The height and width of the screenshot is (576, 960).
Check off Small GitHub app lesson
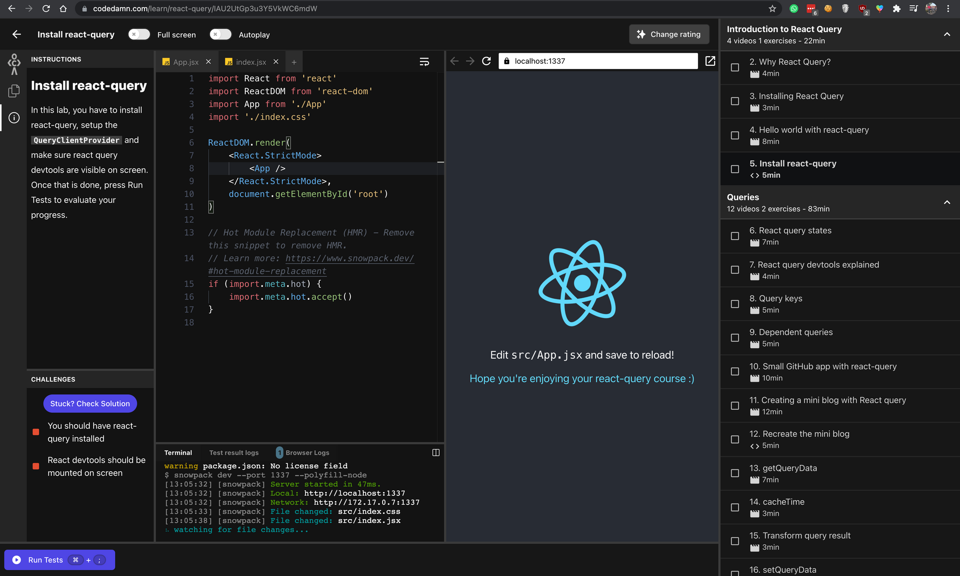pos(735,372)
